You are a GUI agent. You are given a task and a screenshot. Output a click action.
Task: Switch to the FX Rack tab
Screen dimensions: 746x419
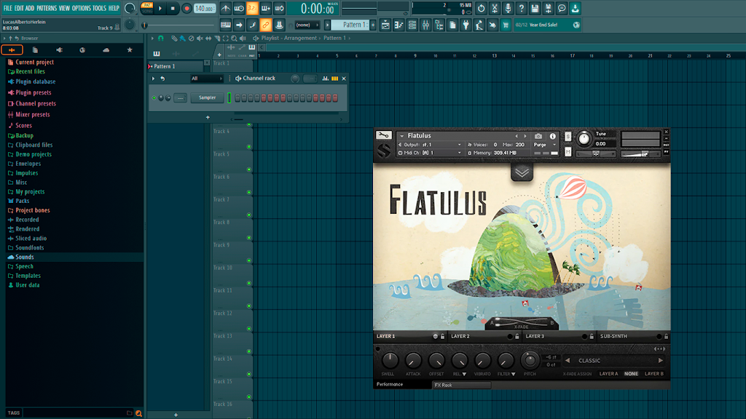click(461, 386)
